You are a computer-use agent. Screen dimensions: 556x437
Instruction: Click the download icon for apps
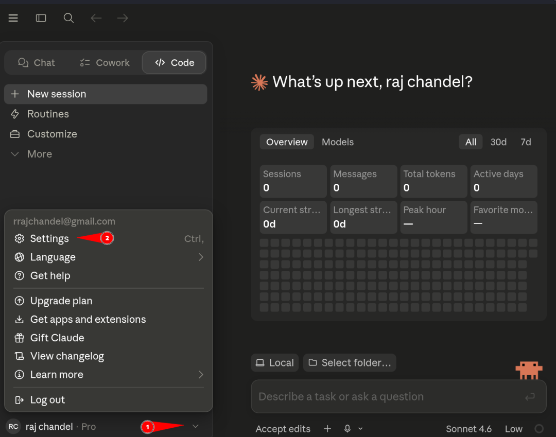(x=20, y=319)
